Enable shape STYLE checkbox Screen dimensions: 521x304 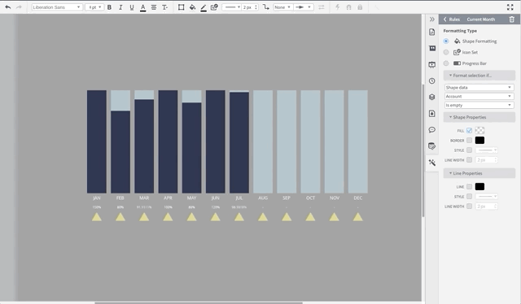click(x=469, y=150)
